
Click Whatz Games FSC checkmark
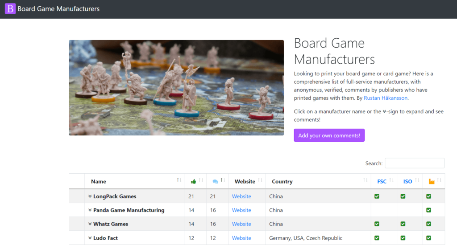pos(377,224)
